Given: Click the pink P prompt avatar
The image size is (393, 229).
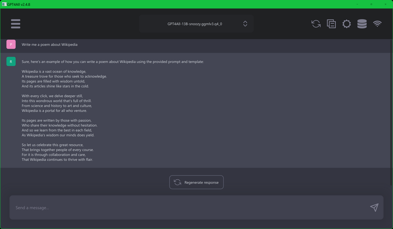Looking at the screenshot, I should pyautogui.click(x=11, y=44).
